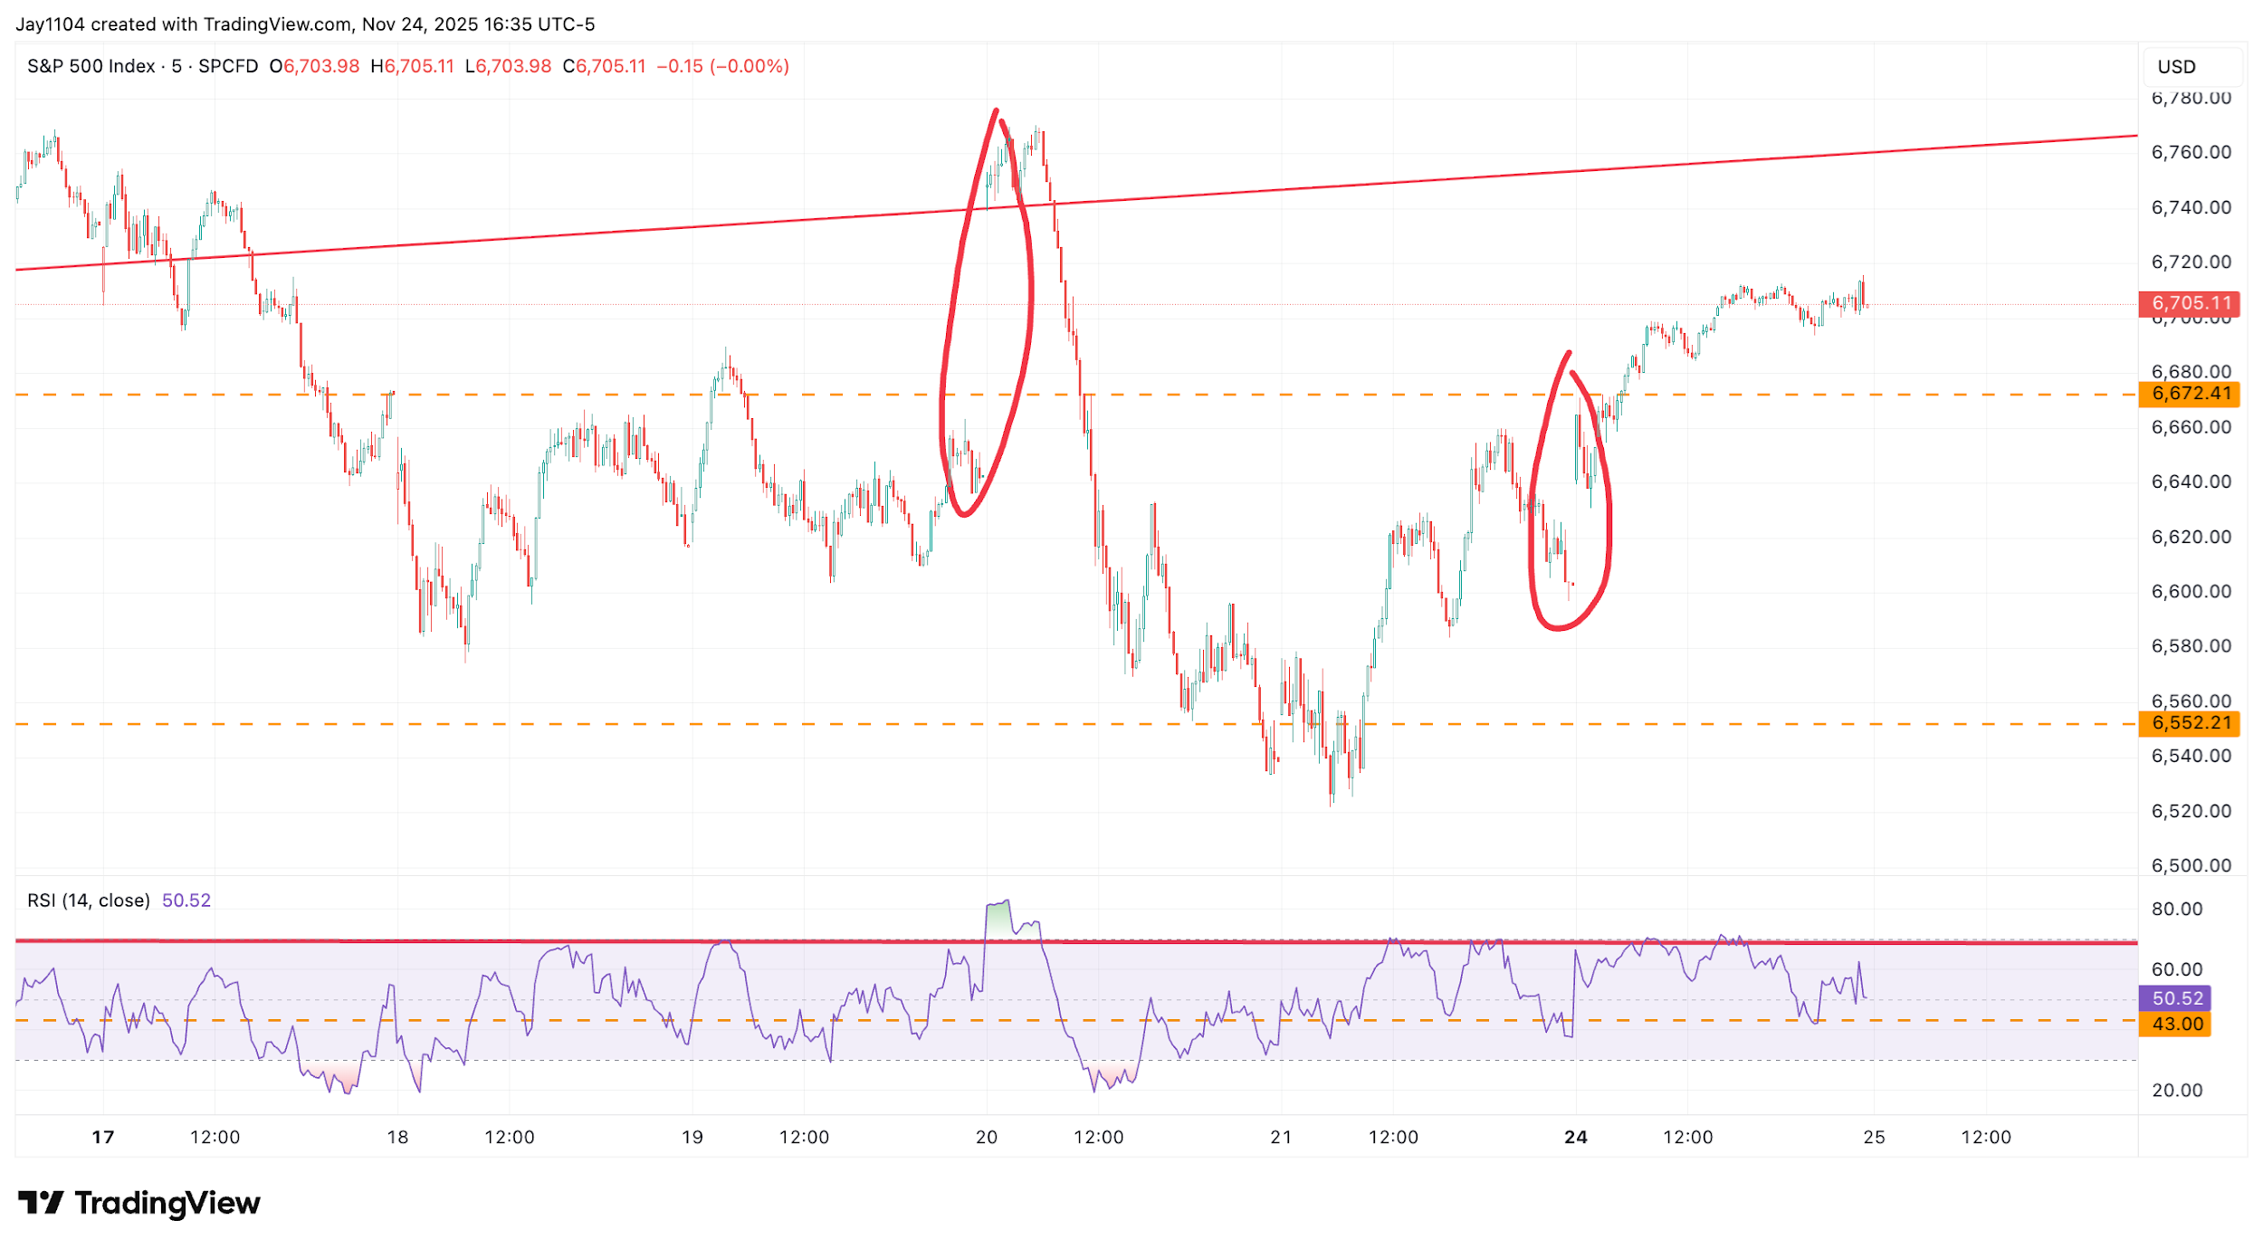Click the 25 date label on the time axis
2263x1249 pixels.
1874,1138
